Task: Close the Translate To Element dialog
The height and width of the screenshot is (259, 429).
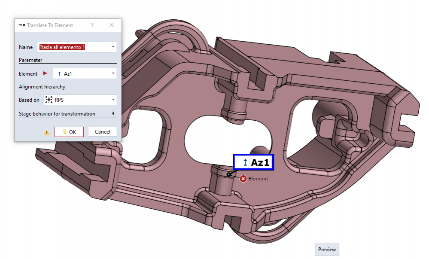Action: pyautogui.click(x=112, y=25)
